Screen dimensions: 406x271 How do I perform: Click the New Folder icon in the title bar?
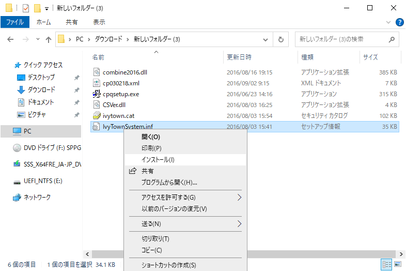coord(37,8)
